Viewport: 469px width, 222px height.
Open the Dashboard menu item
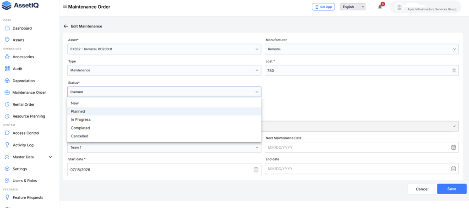point(22,28)
